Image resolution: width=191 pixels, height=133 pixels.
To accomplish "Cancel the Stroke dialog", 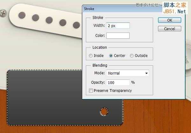I will pos(169,29).
